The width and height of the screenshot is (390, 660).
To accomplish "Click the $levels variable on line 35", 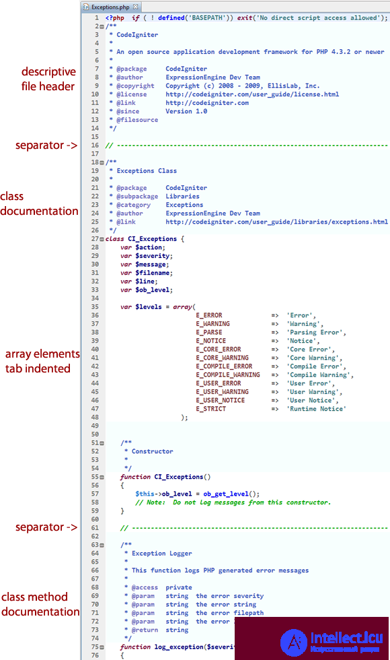I will click(149, 307).
